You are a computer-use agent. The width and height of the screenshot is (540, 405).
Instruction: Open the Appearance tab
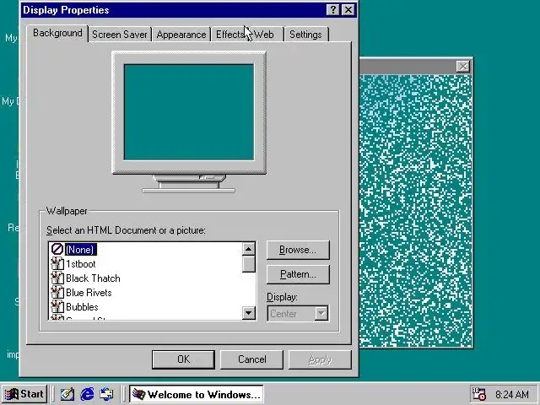pyautogui.click(x=181, y=35)
